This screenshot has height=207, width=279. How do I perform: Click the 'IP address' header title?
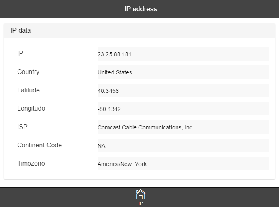point(140,9)
